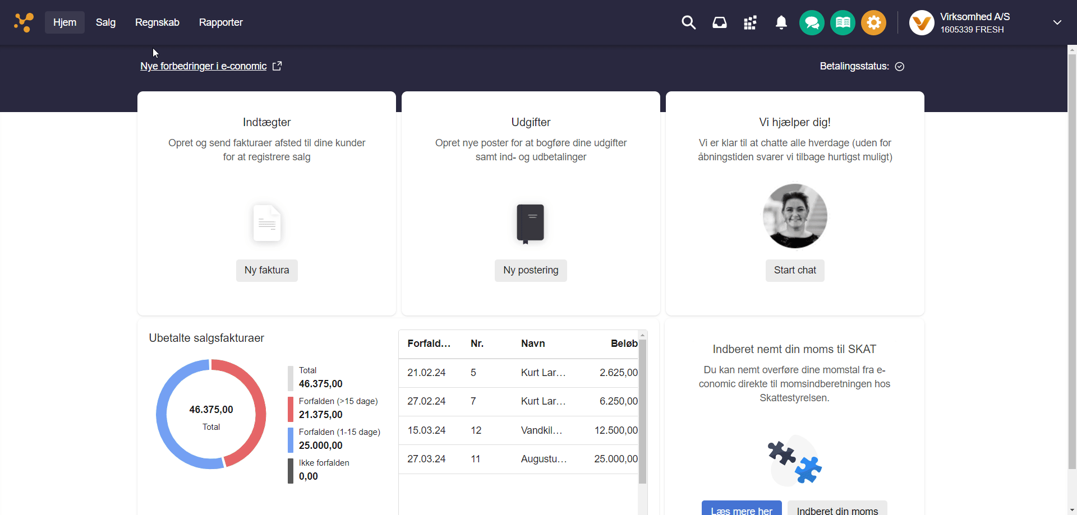Open the Regnskab menu
The height and width of the screenshot is (515, 1077).
point(157,22)
